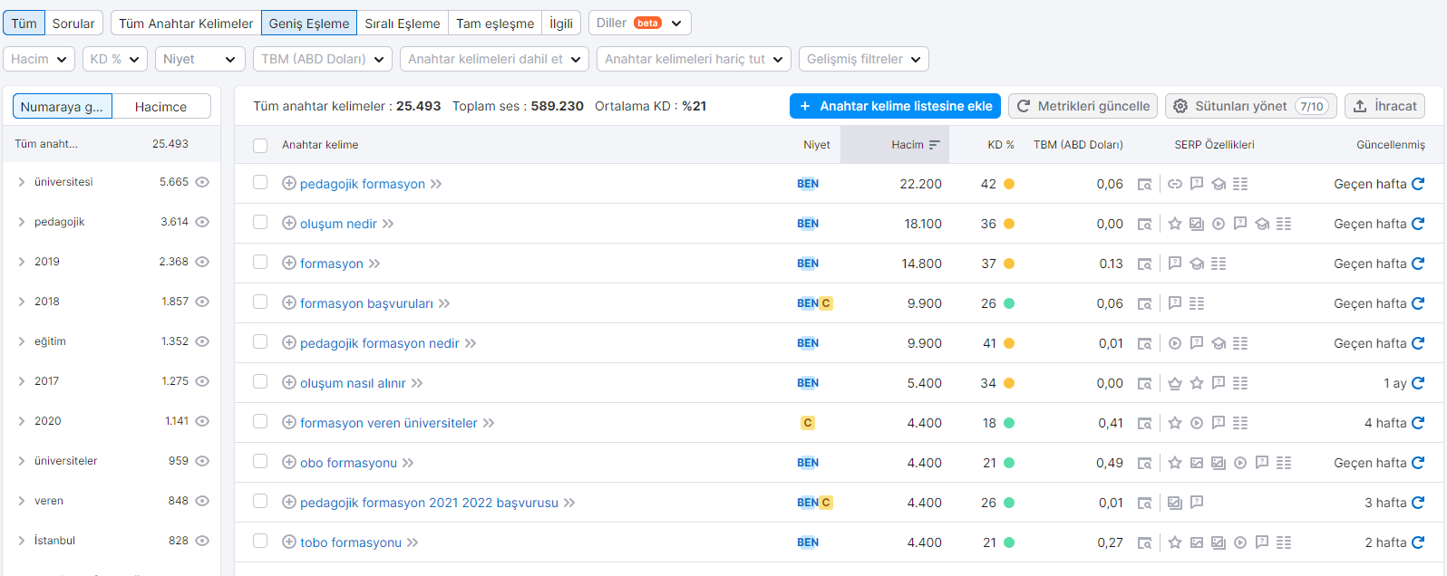Open double-arrow next to pedagojik formasyon keyword
Image resolution: width=1447 pixels, height=576 pixels.
click(x=436, y=184)
